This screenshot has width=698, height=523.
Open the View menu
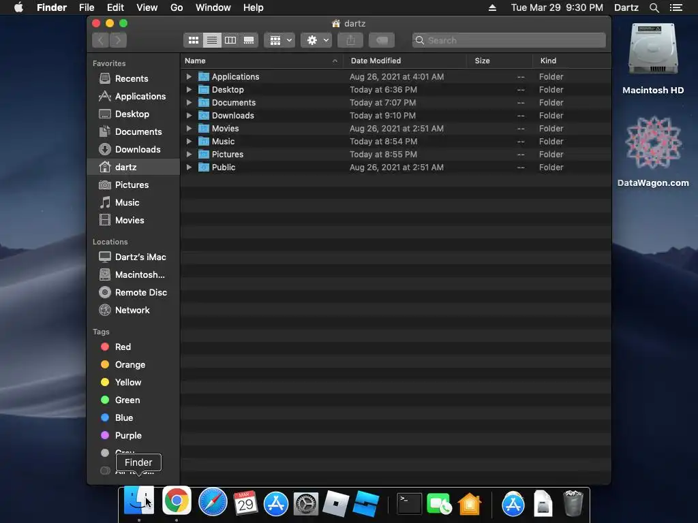(x=147, y=7)
